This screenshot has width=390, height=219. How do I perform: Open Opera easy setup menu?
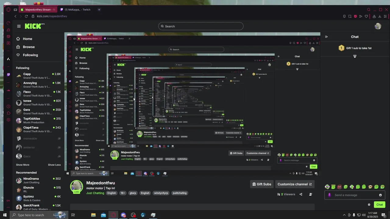pos(385,16)
